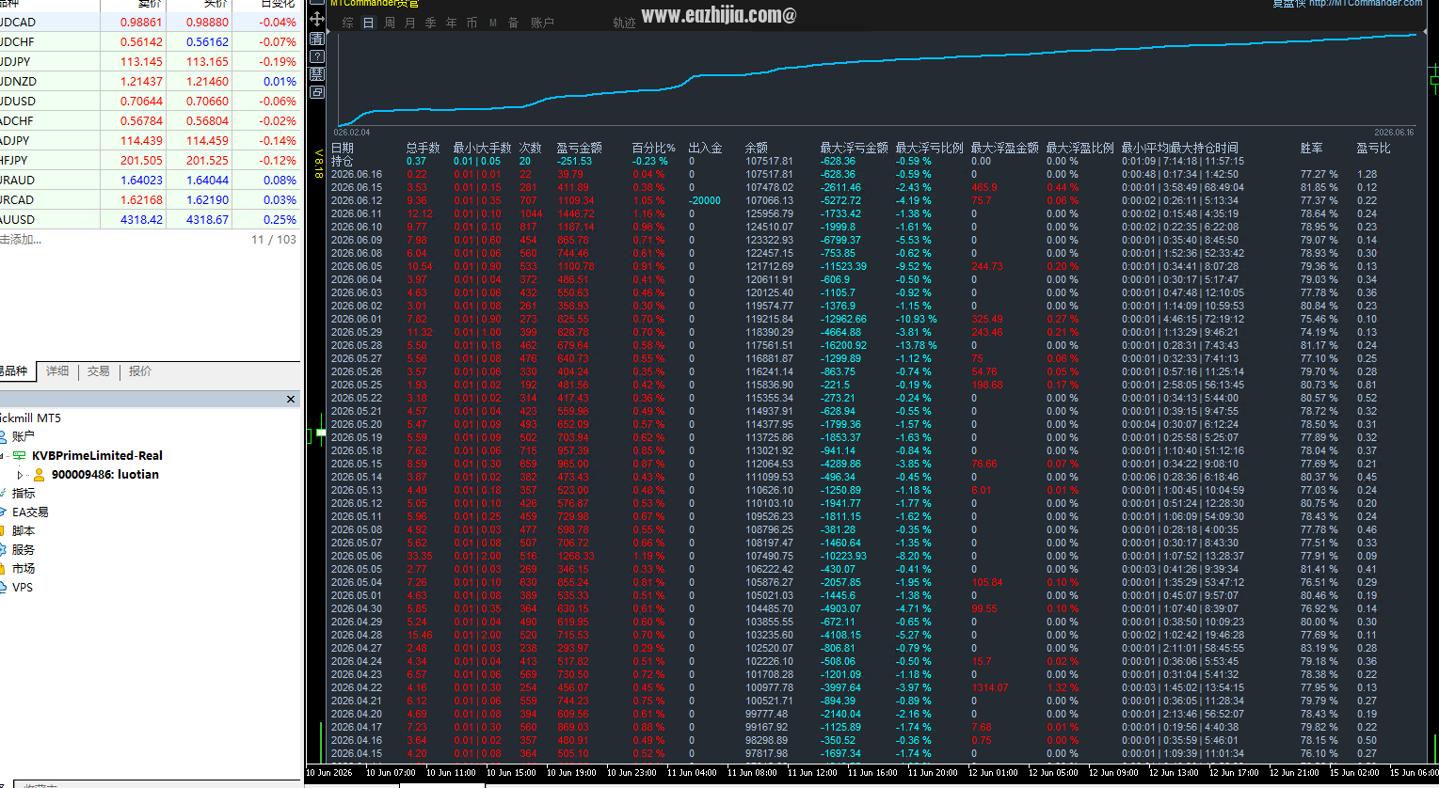
Task: Select the 2026.06.05 date row
Action: 357,266
